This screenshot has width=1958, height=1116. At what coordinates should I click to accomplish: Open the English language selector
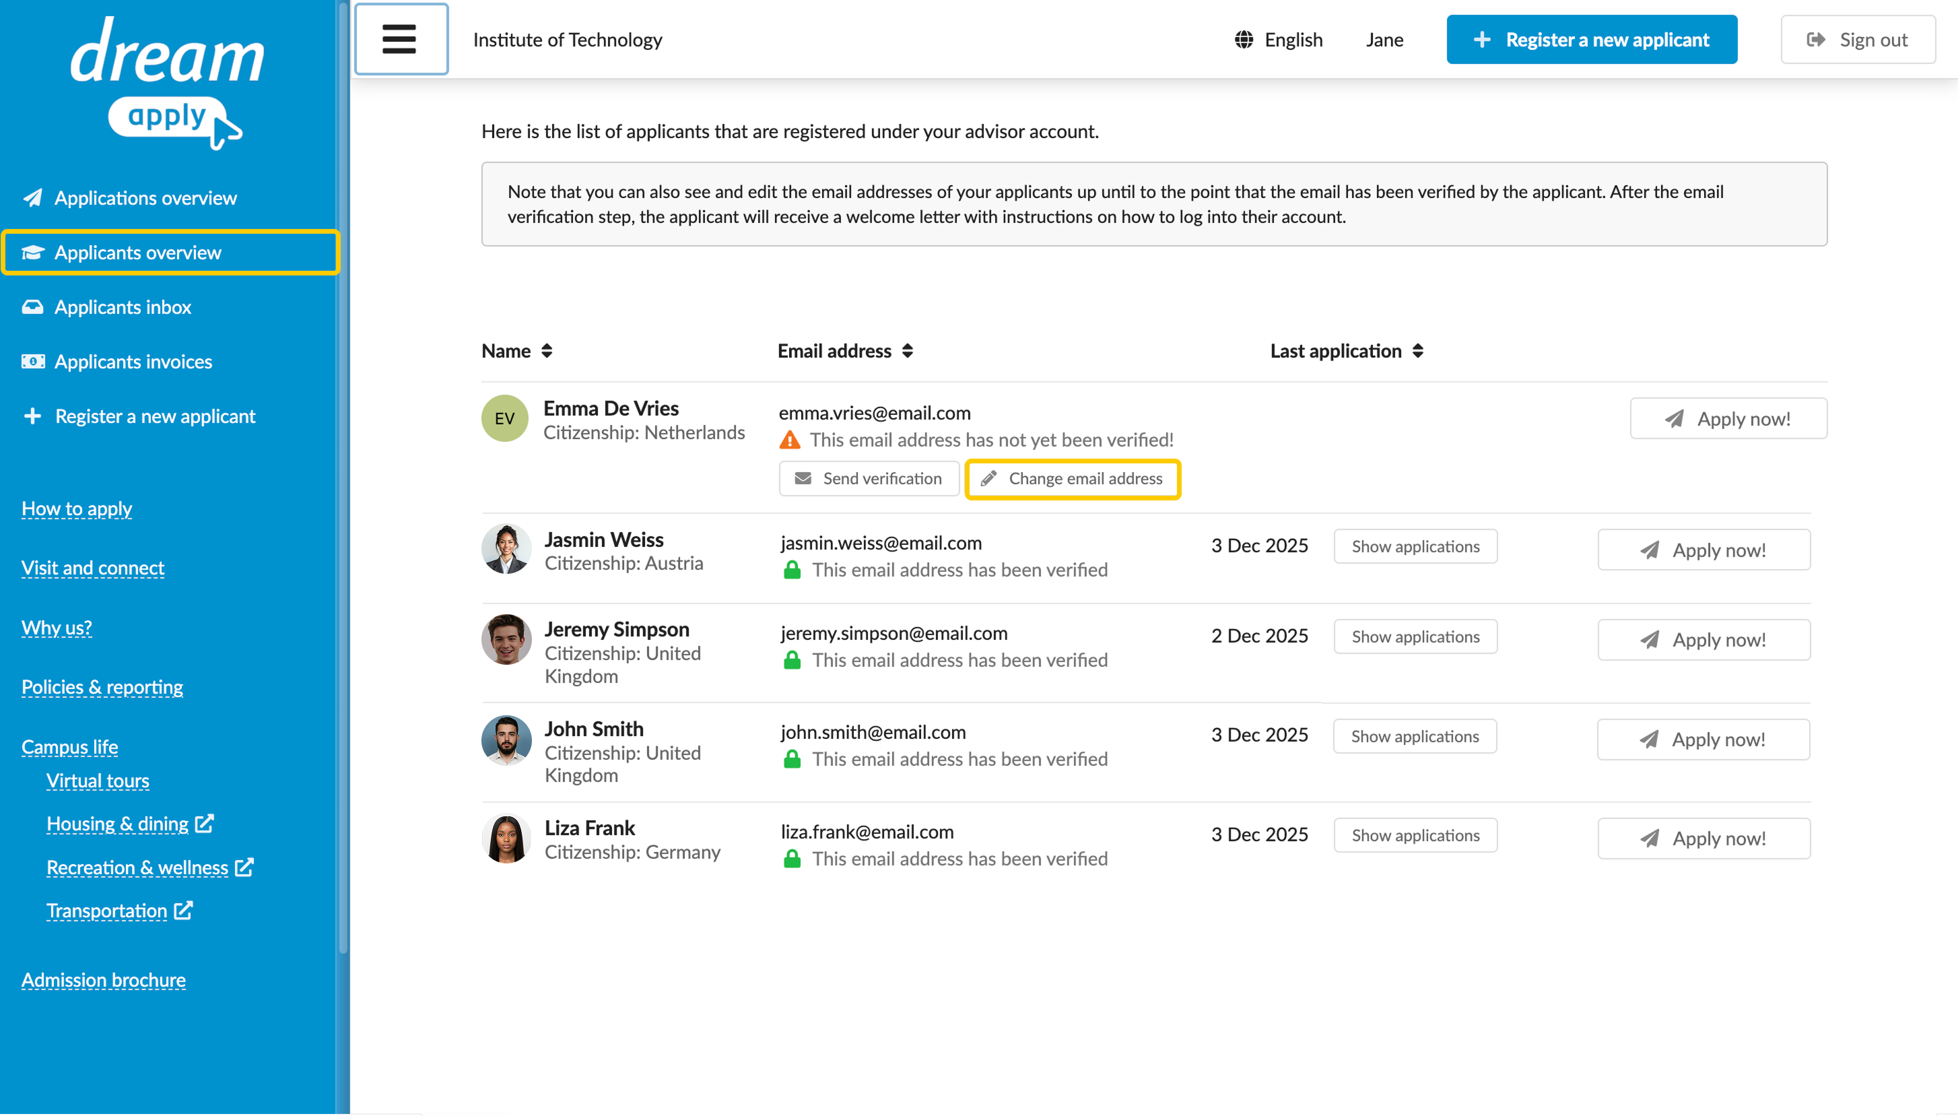1279,40
